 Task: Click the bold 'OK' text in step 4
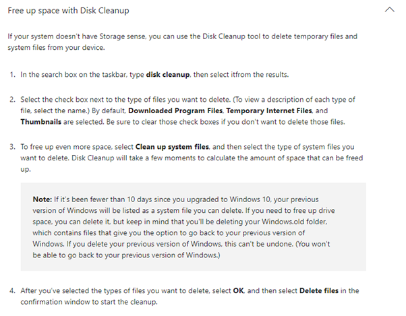(x=238, y=290)
